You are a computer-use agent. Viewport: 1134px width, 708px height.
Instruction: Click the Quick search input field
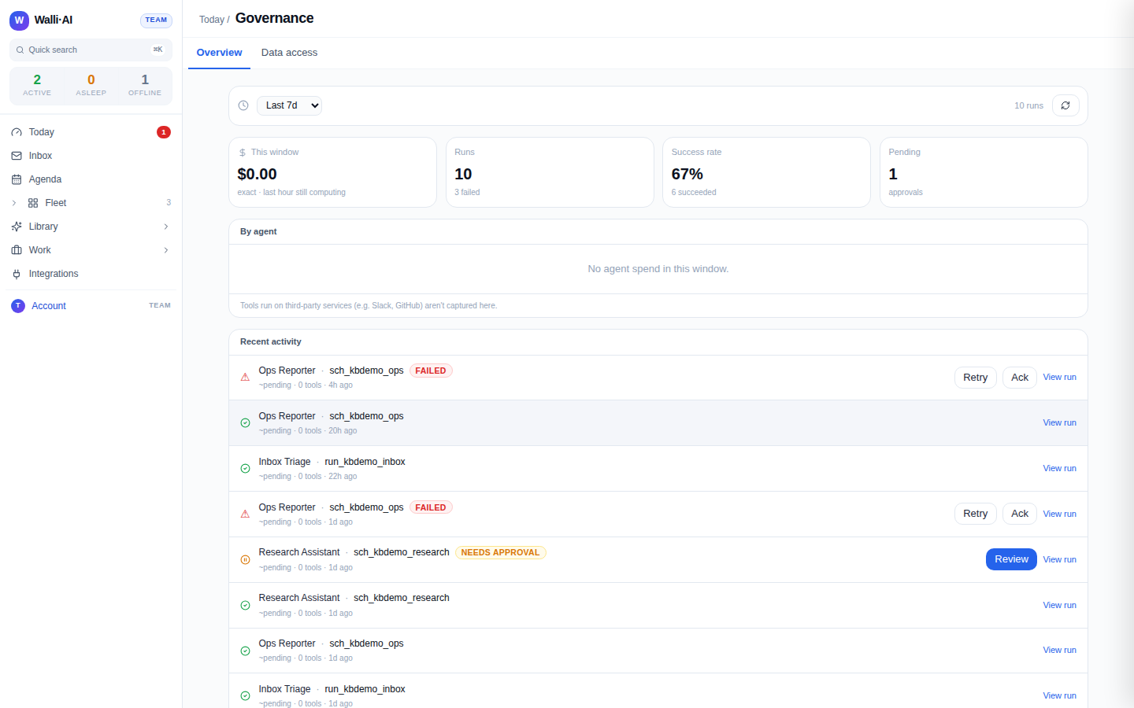pyautogui.click(x=91, y=50)
